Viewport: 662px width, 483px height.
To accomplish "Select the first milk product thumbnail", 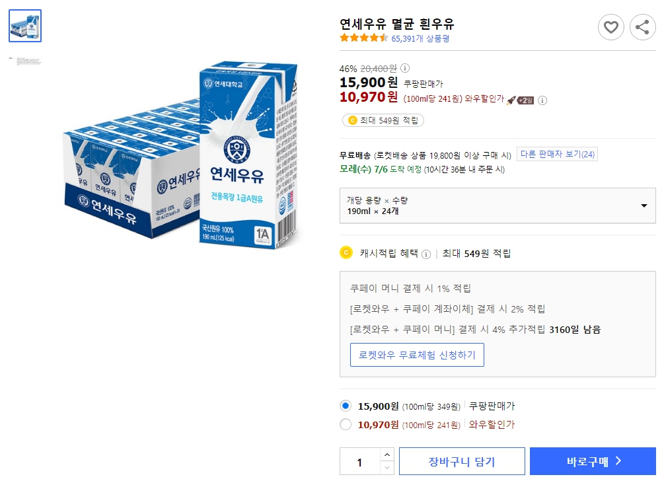I will click(24, 25).
